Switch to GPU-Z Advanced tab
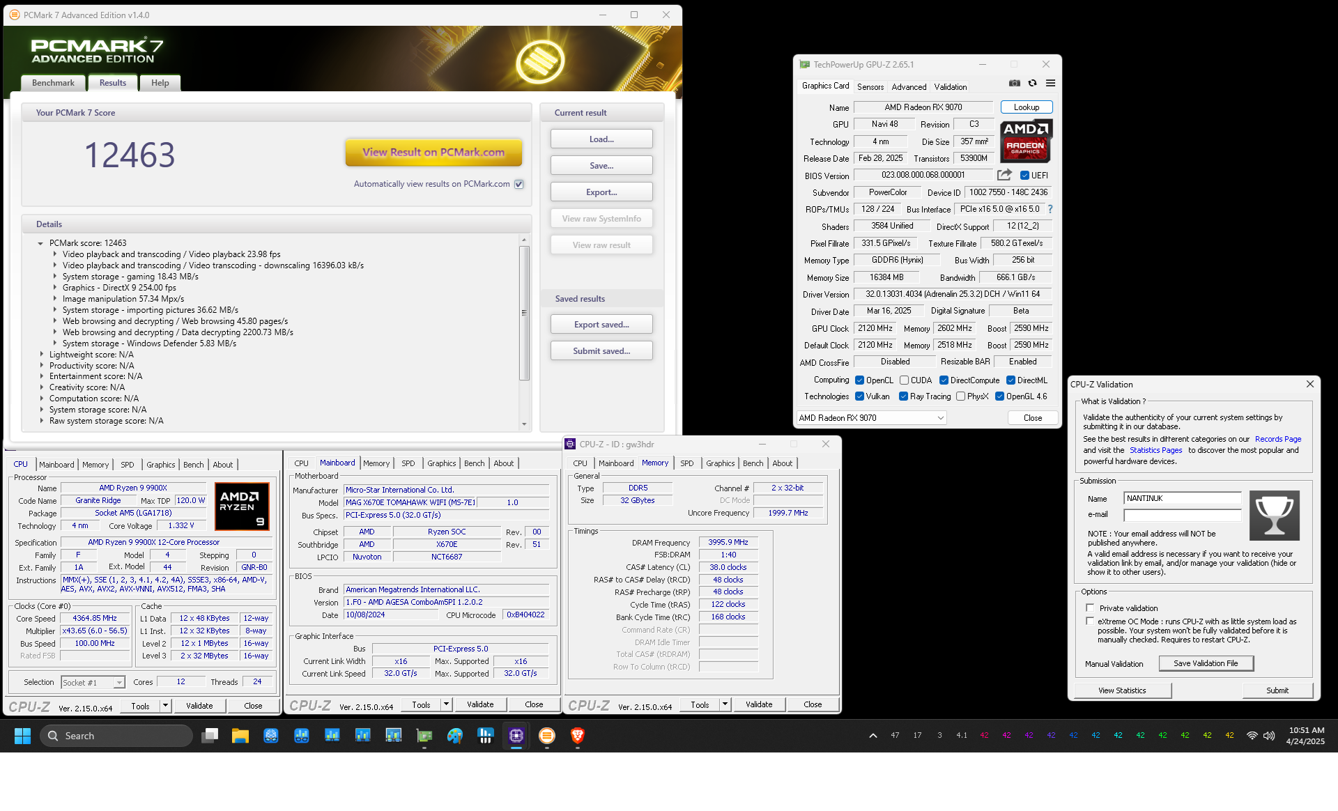This screenshot has height=811, width=1338. pos(909,87)
